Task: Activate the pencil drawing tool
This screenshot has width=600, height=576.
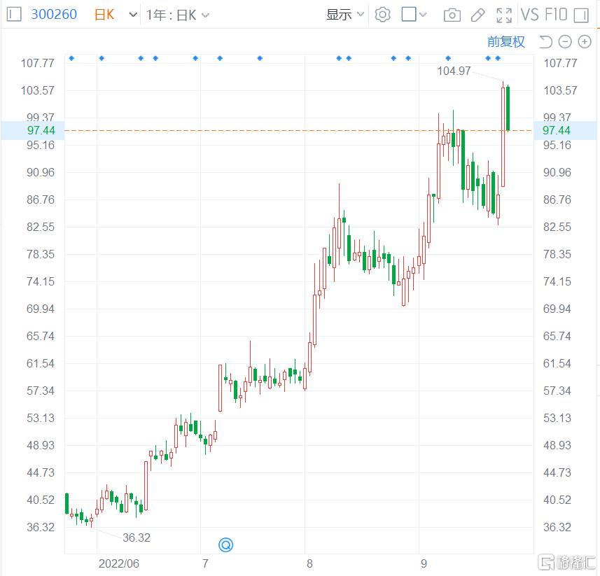Action: point(477,15)
